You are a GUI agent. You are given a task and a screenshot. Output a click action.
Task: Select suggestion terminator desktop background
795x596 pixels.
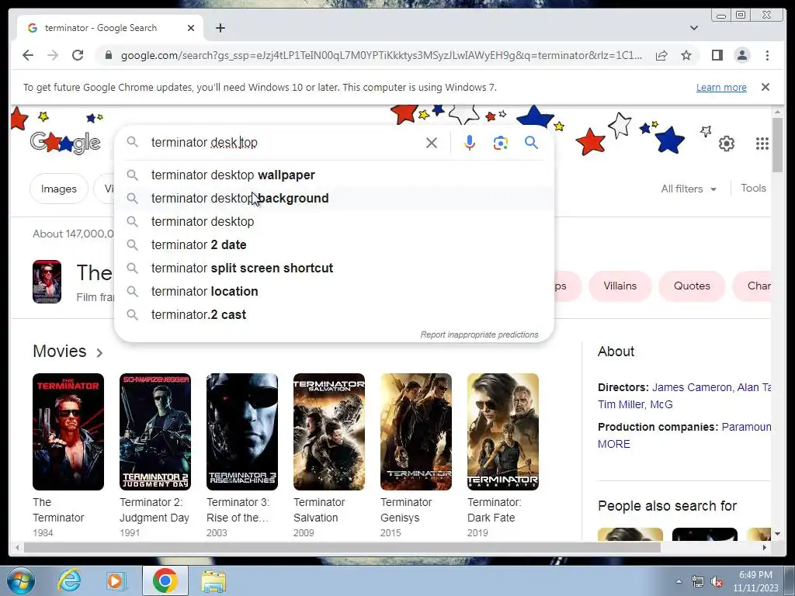pyautogui.click(x=334, y=198)
